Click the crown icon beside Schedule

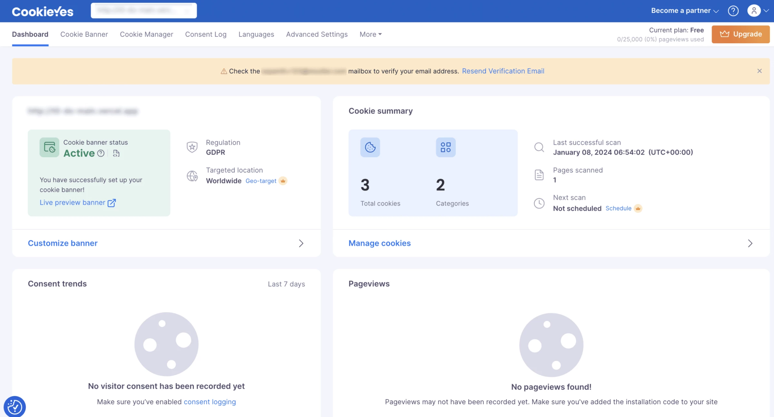pos(638,208)
